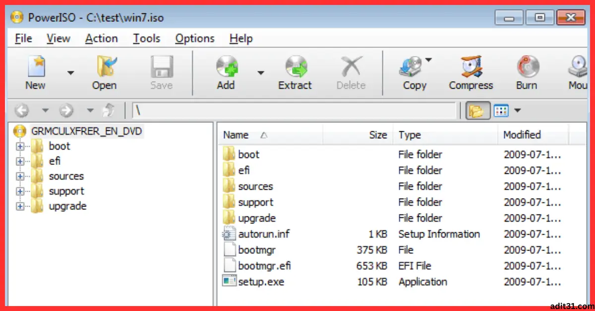
Task: Open the Forward history dropdown arrow
Action: (x=90, y=110)
